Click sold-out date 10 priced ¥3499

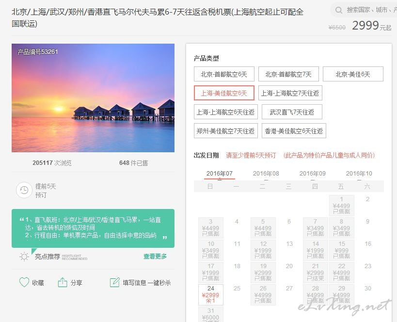tap(211, 250)
